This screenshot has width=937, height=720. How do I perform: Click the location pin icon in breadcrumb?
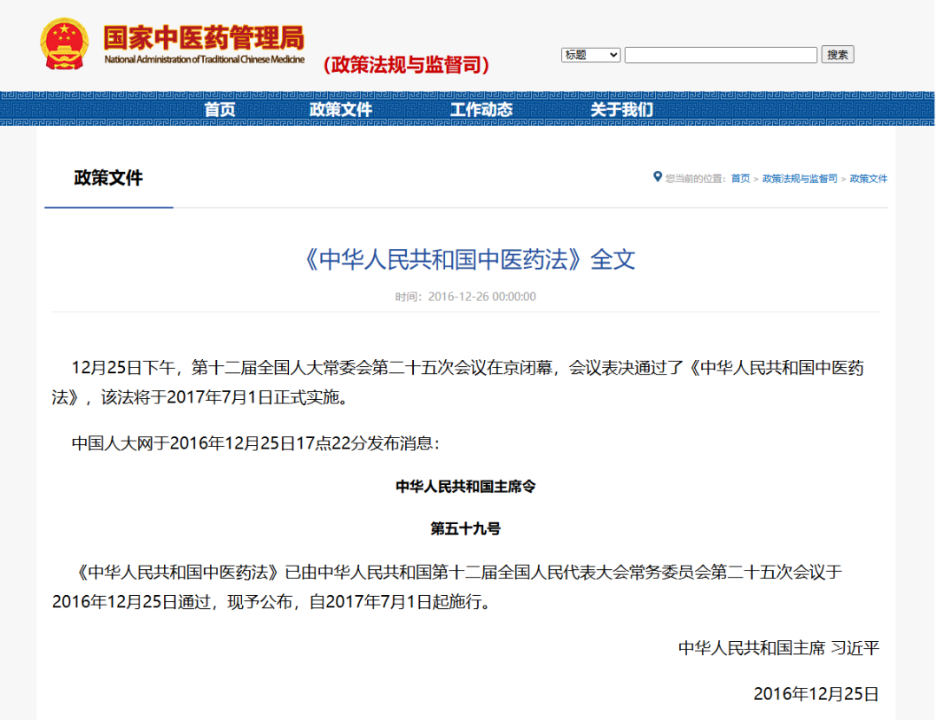657,177
